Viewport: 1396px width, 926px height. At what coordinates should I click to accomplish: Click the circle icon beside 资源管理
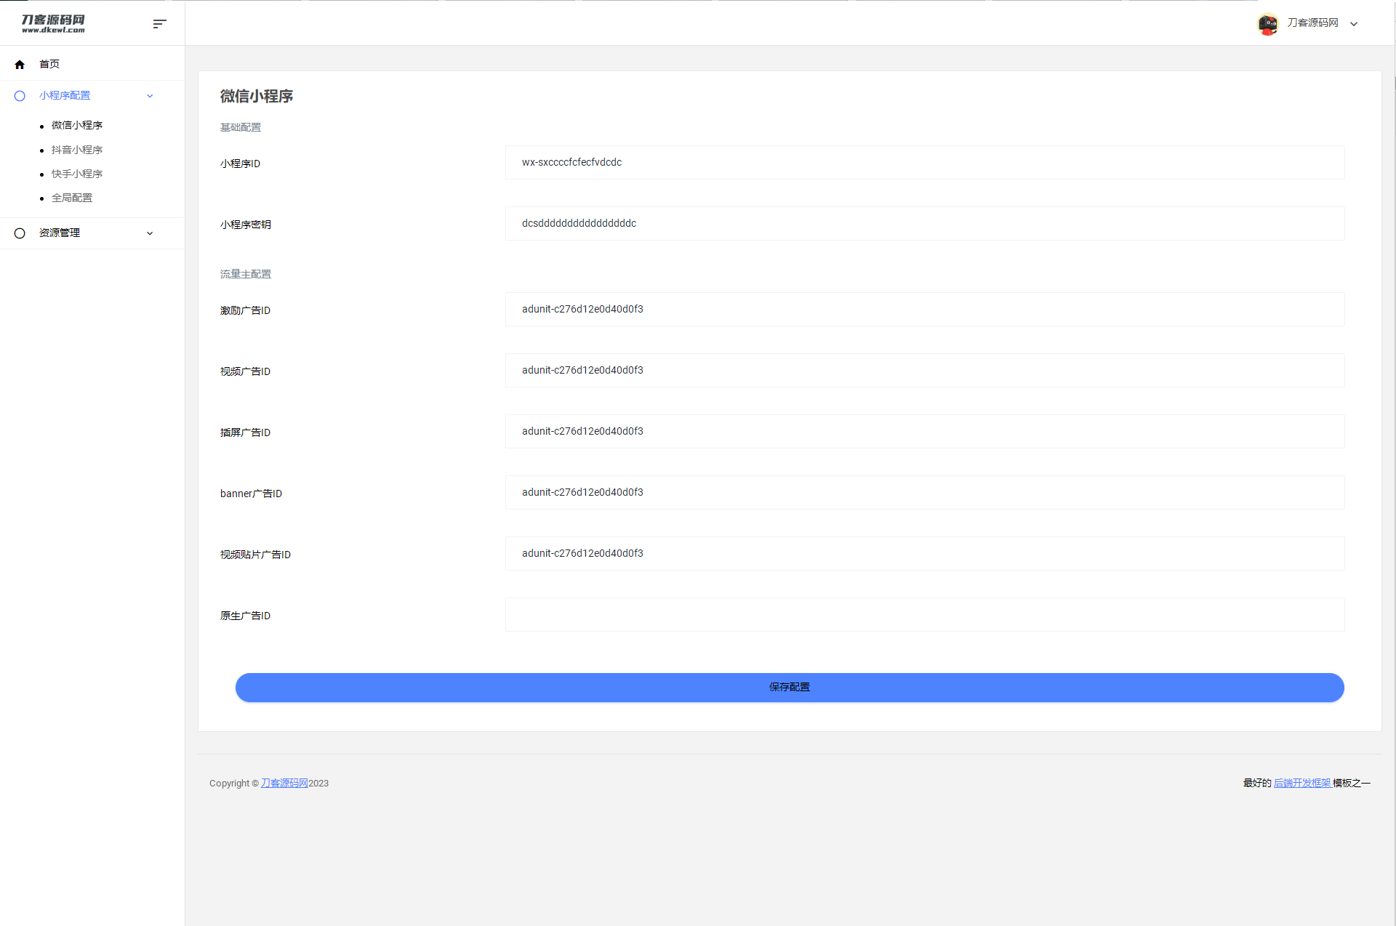20,233
